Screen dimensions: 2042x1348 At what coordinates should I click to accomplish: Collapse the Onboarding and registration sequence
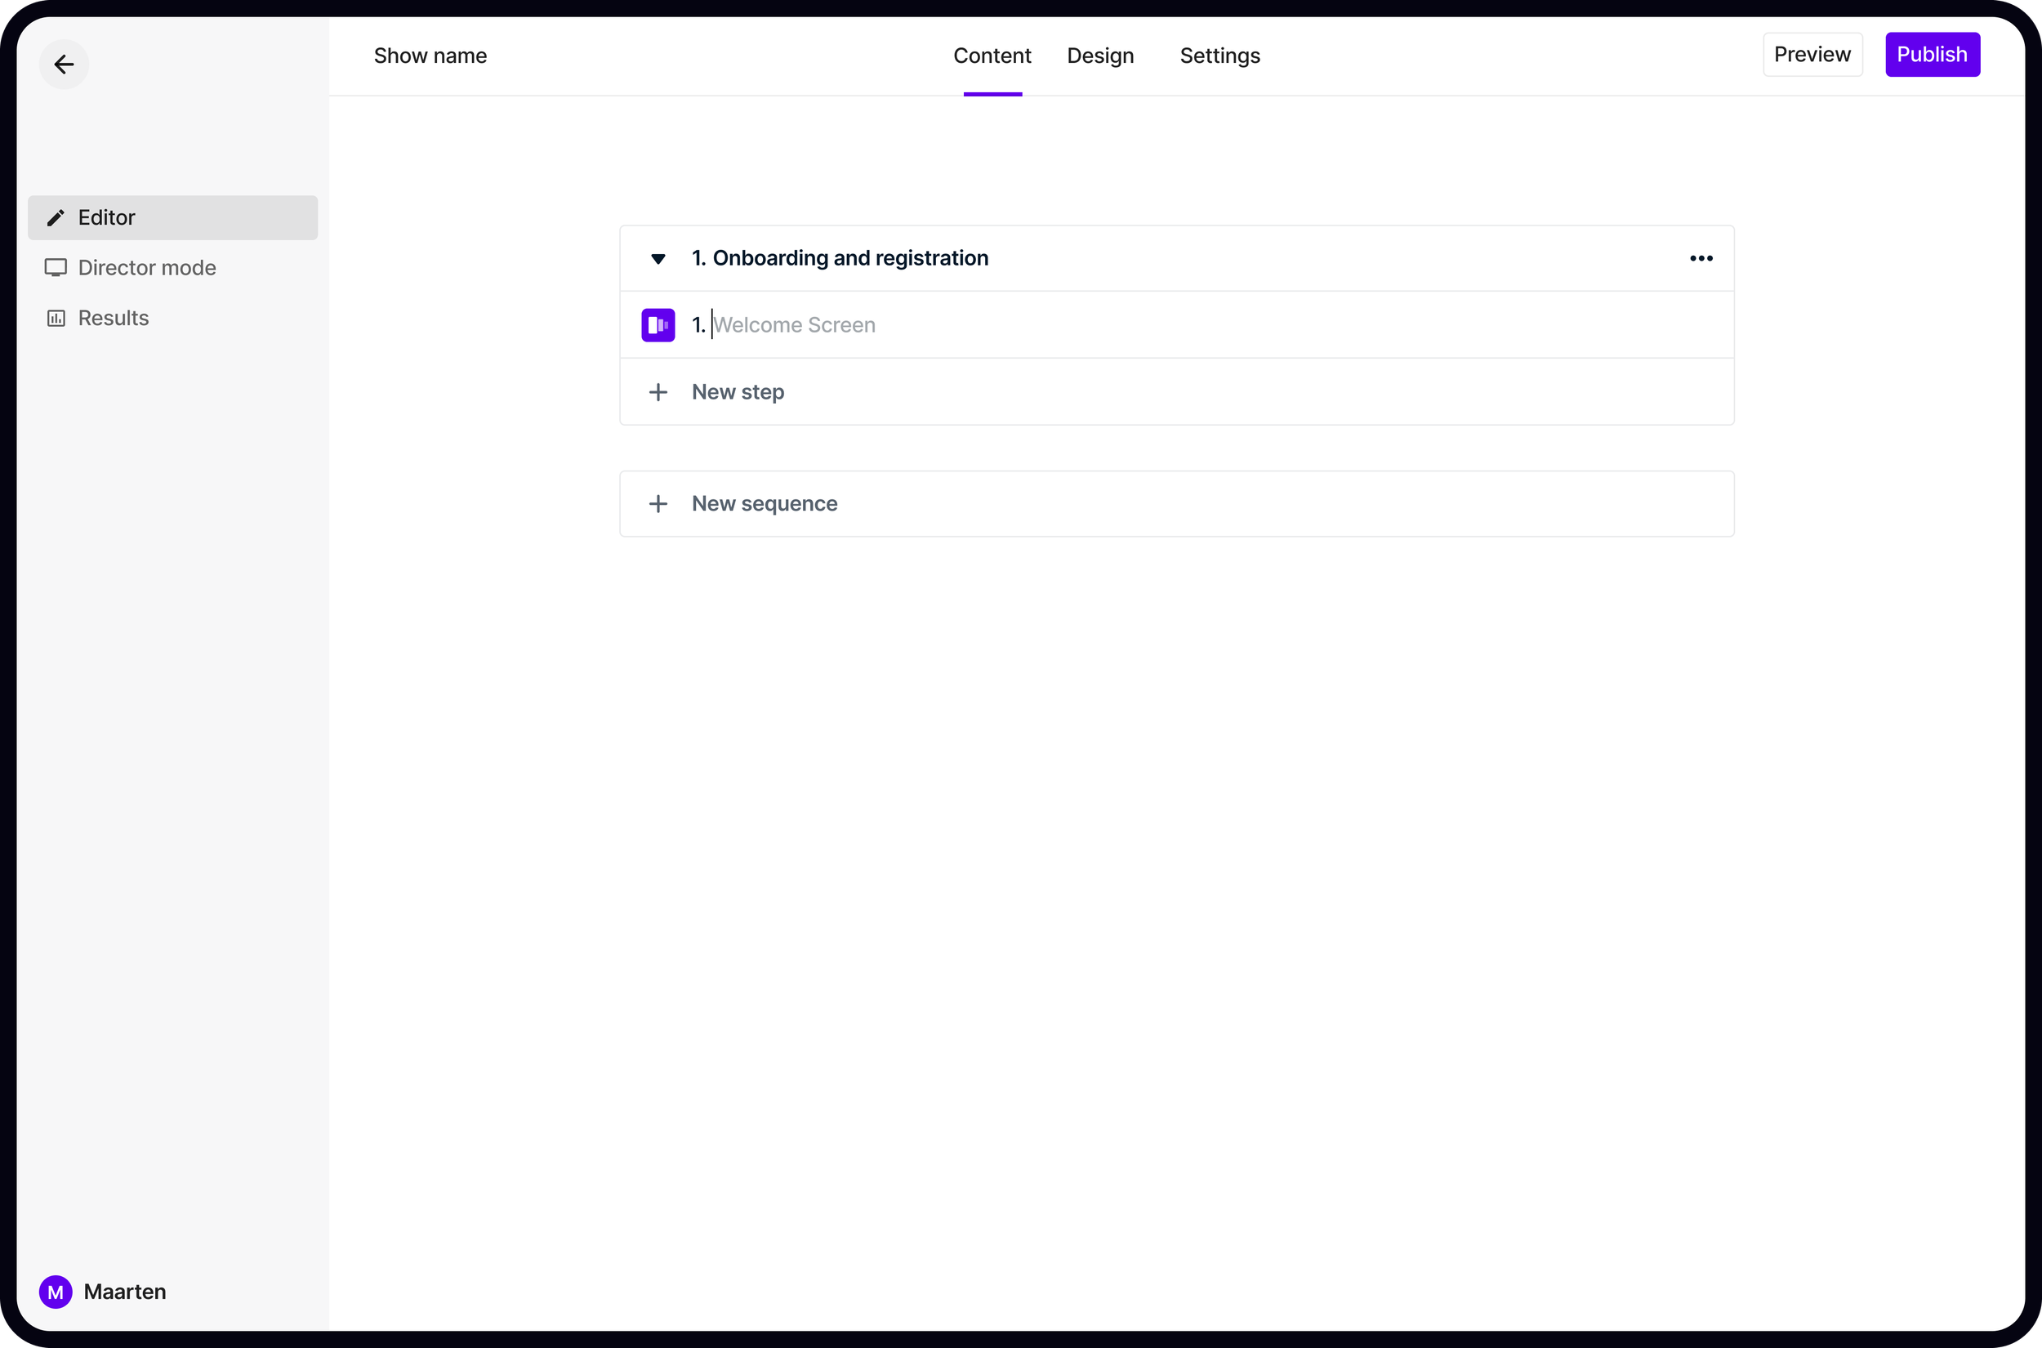pyautogui.click(x=658, y=259)
